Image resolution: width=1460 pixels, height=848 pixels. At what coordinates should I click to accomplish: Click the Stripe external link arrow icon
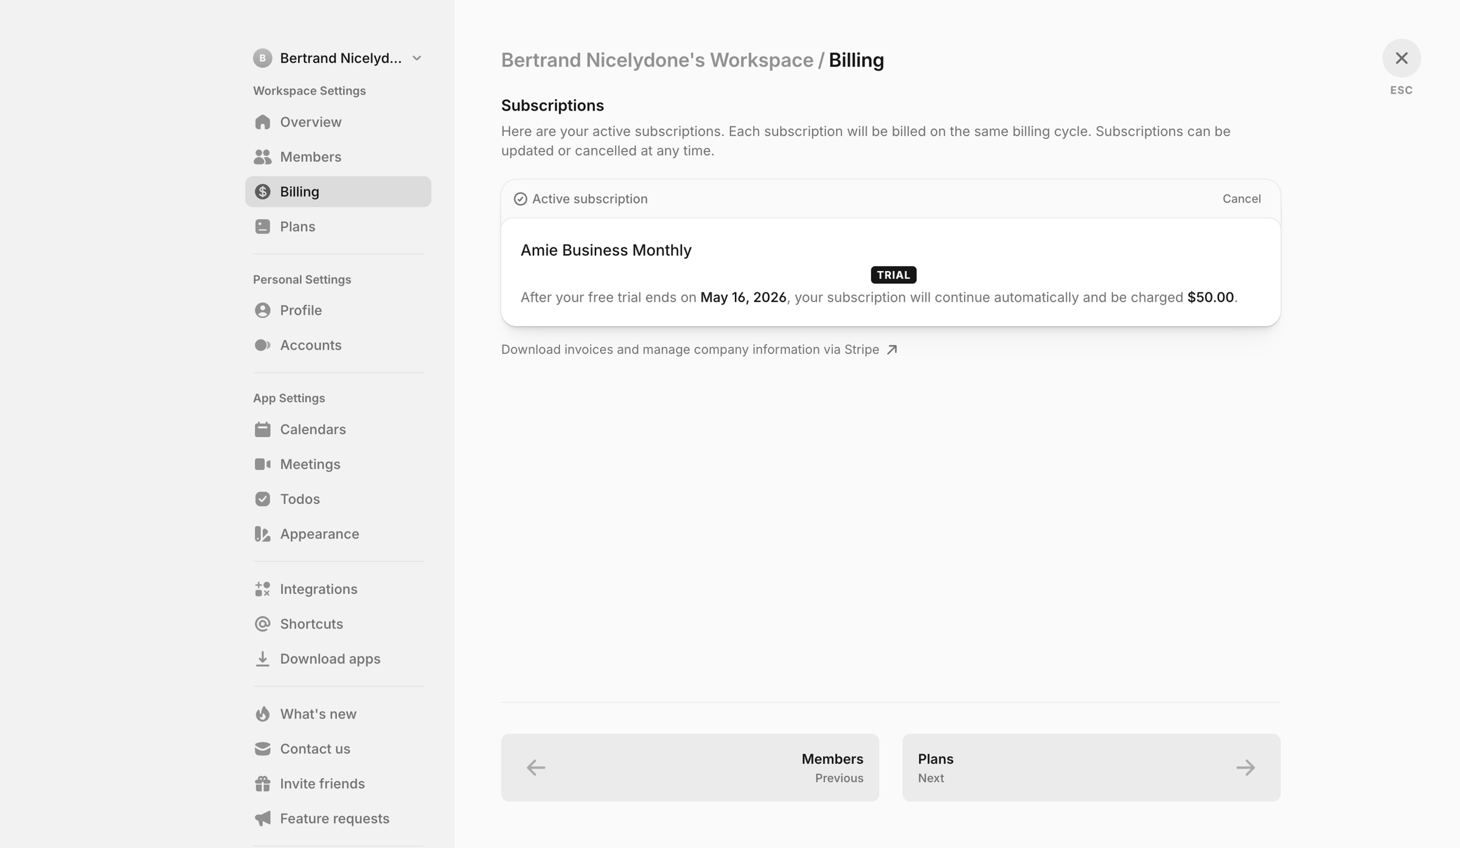click(892, 350)
